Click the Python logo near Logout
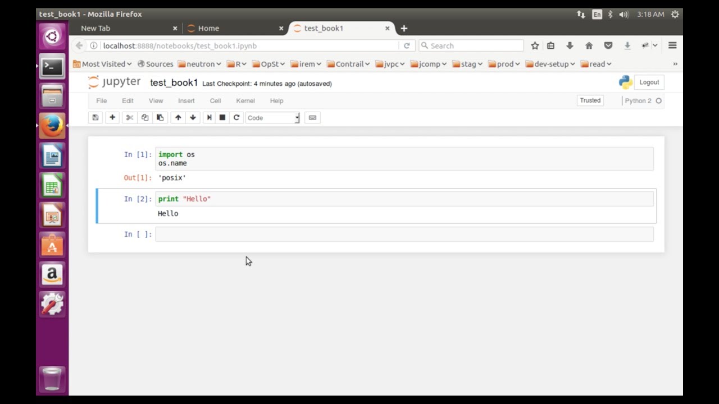 point(625,82)
